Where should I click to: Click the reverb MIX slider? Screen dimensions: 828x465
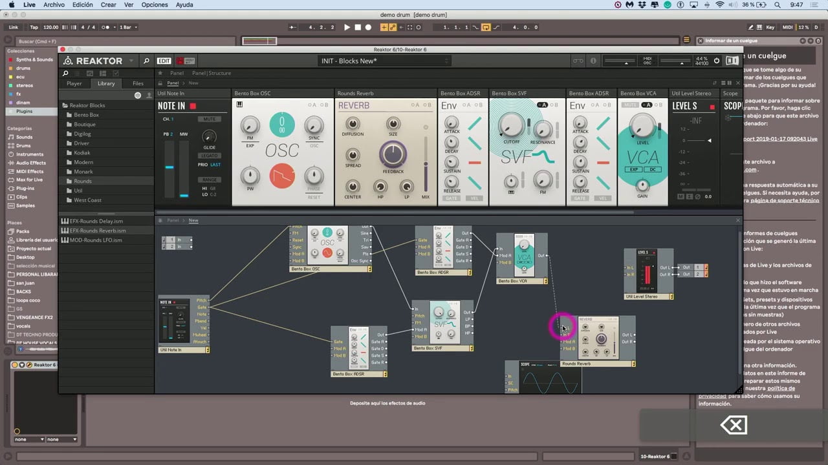click(426, 161)
